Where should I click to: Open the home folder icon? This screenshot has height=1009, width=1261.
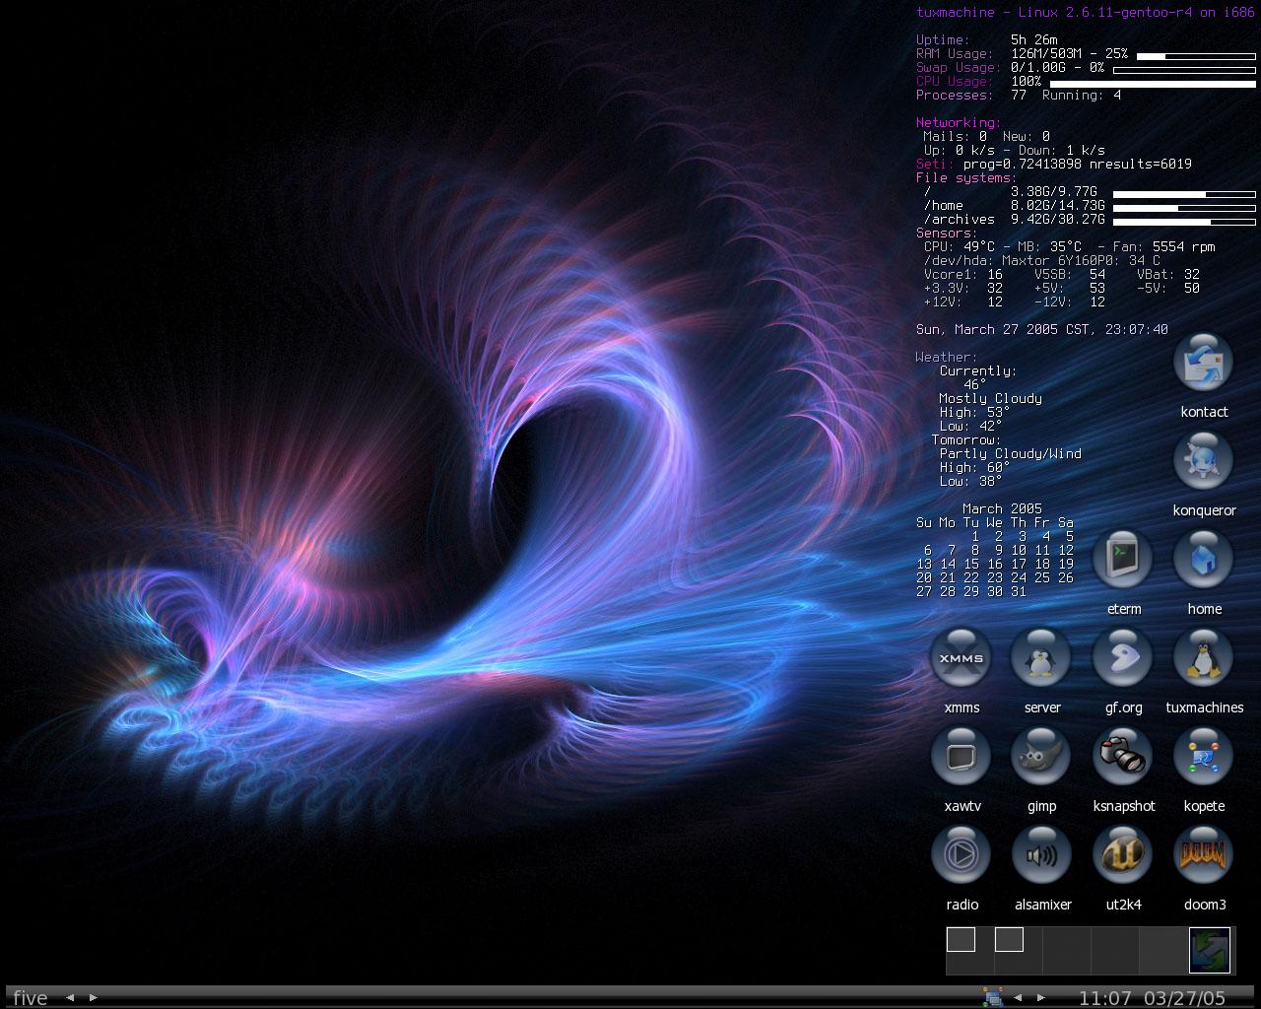click(x=1203, y=559)
